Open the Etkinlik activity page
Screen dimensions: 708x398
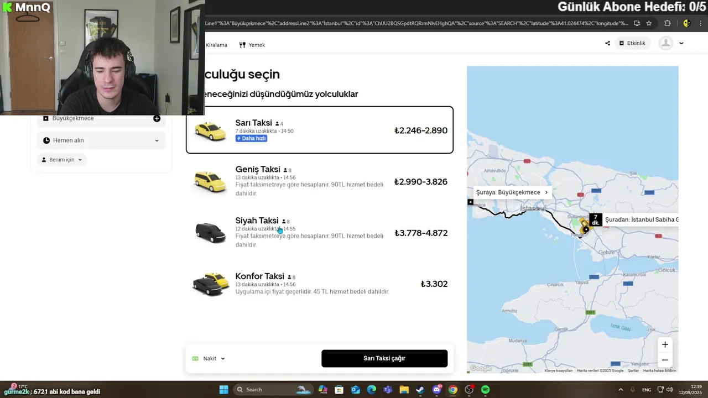(632, 43)
